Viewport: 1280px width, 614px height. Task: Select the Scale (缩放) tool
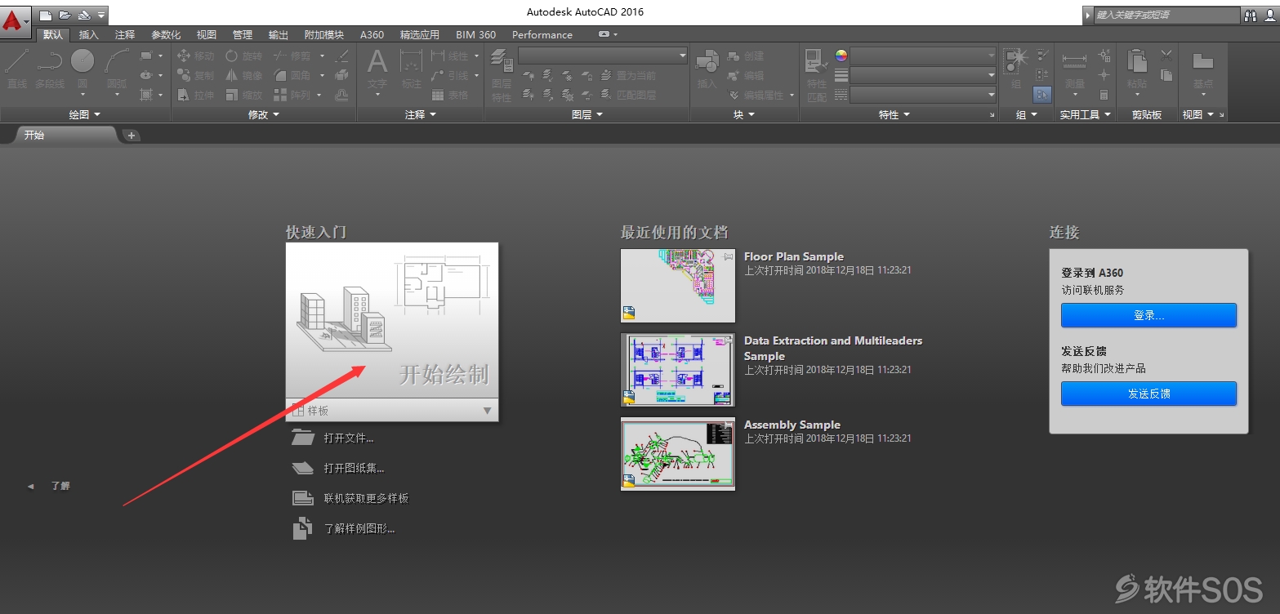[x=243, y=95]
